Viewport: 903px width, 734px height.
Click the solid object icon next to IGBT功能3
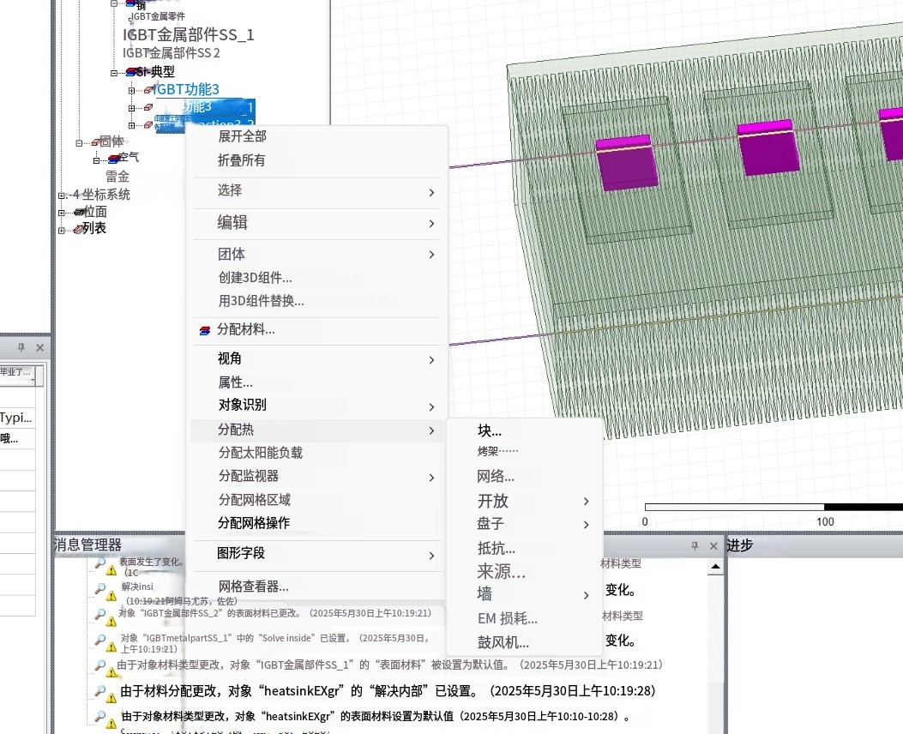point(148,89)
